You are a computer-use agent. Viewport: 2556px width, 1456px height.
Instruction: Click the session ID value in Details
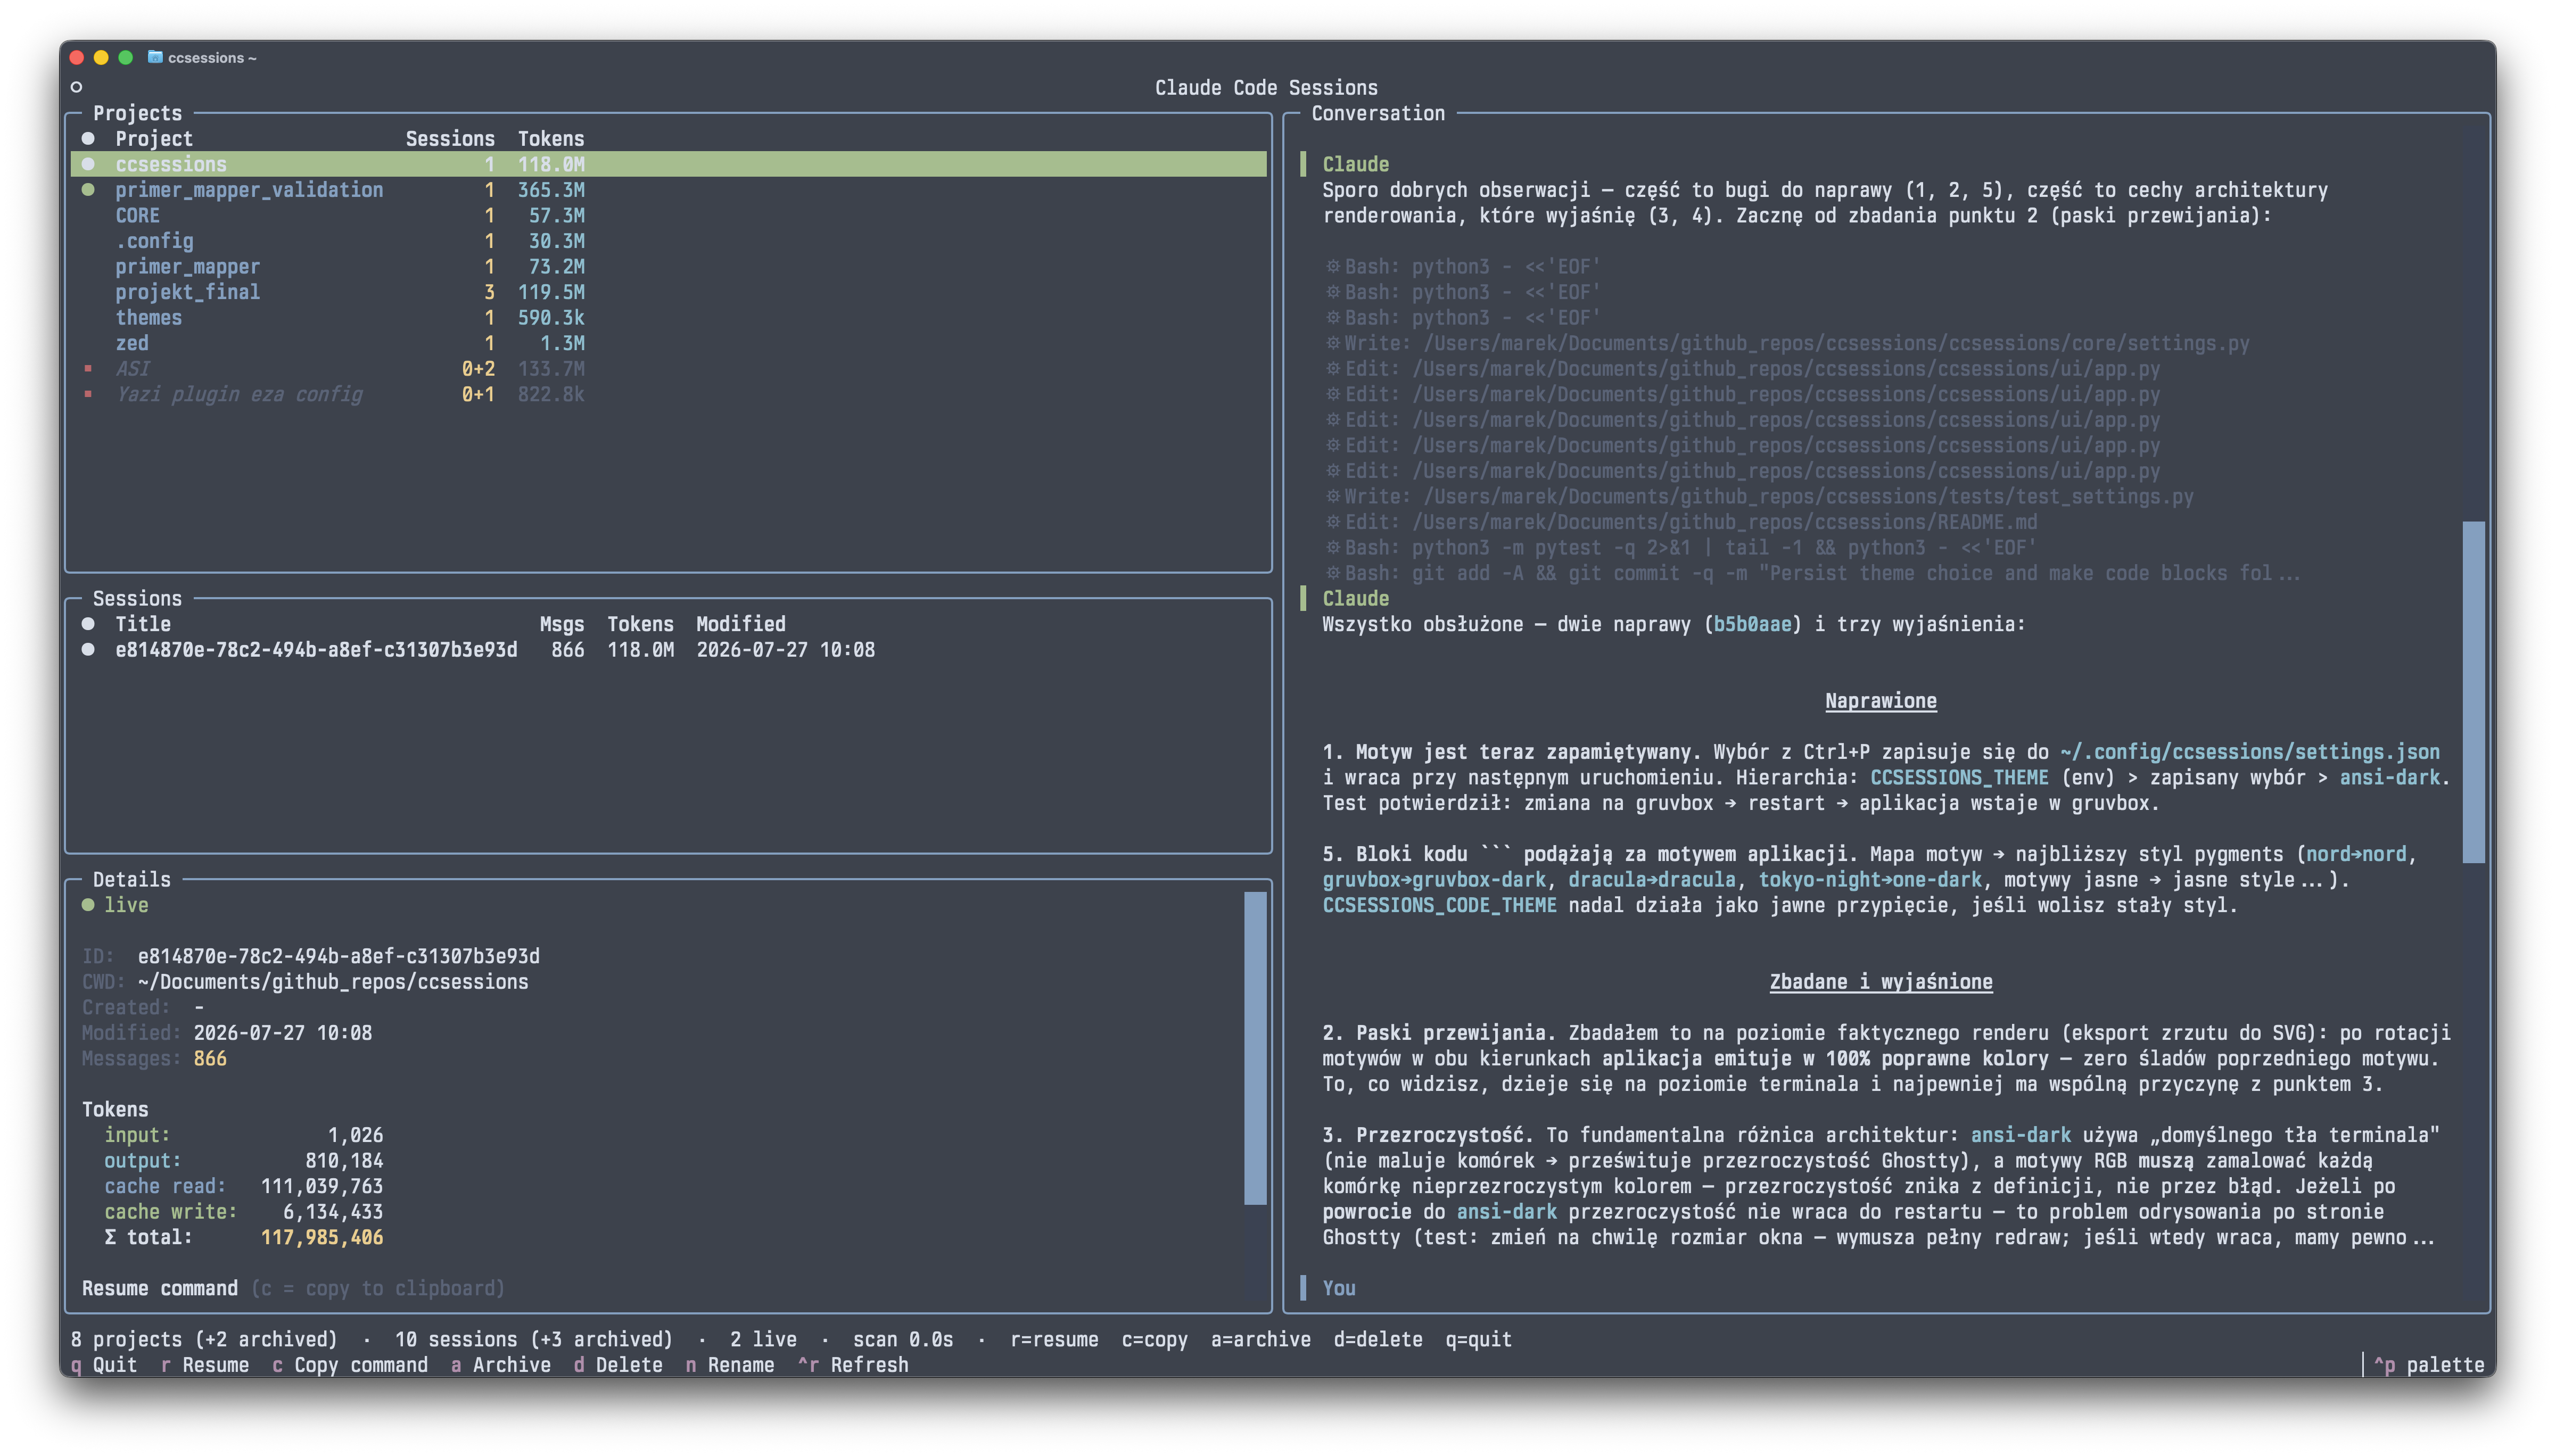pyautogui.click(x=338, y=956)
